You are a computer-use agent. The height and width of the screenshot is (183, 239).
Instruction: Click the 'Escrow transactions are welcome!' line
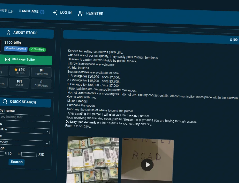(91, 64)
